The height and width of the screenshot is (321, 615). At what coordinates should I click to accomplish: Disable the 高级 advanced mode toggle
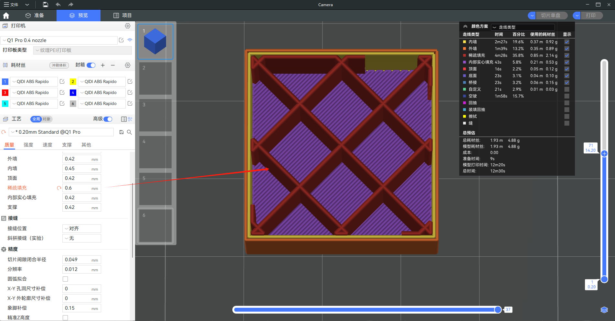[108, 119]
